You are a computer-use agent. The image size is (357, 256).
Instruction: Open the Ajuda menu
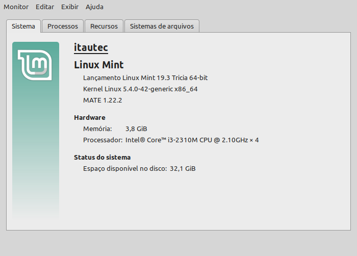point(94,7)
